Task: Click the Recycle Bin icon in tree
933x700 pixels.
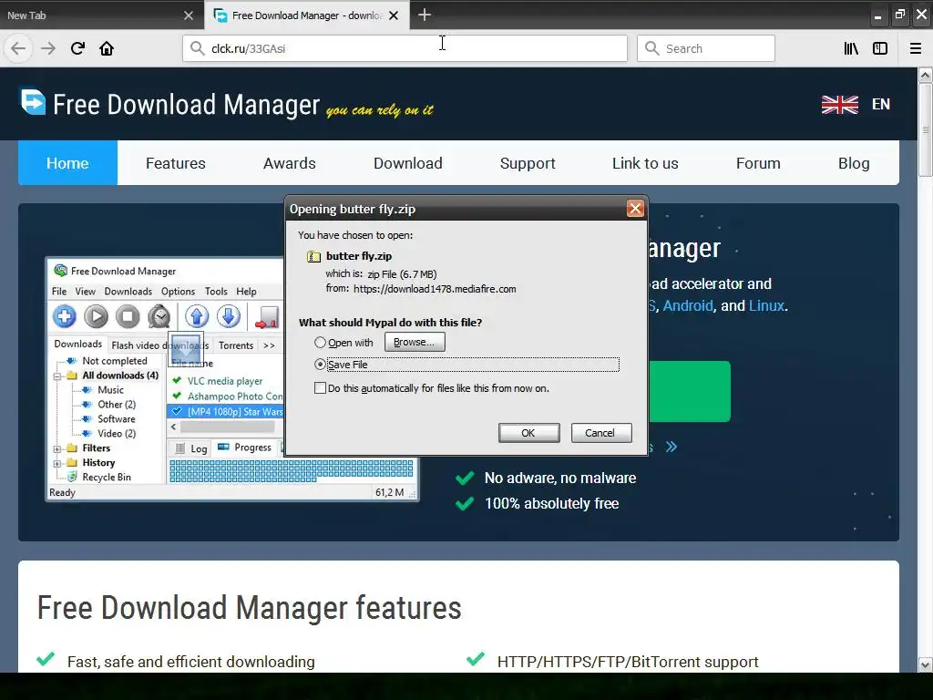Action: 72,477
